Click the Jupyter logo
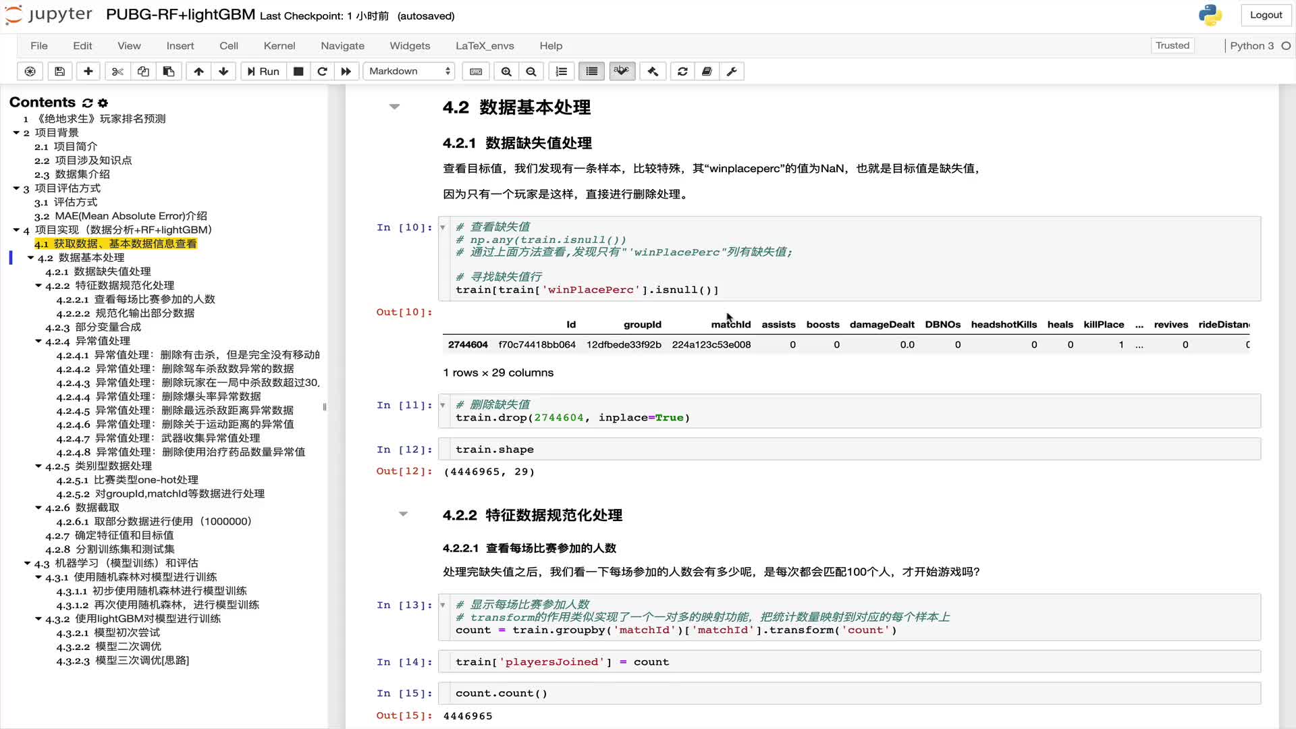The height and width of the screenshot is (729, 1296). (x=49, y=15)
